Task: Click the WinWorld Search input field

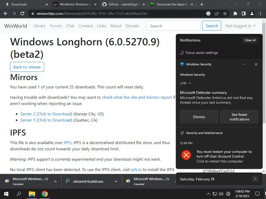Action: tap(173, 26)
